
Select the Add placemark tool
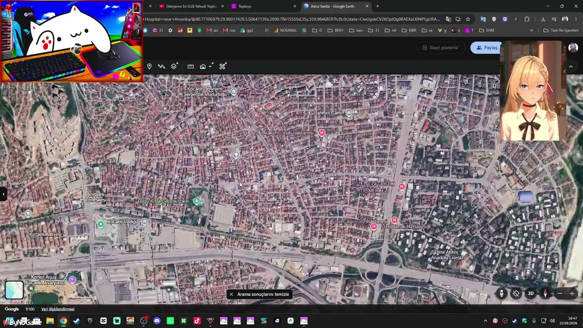click(x=149, y=67)
